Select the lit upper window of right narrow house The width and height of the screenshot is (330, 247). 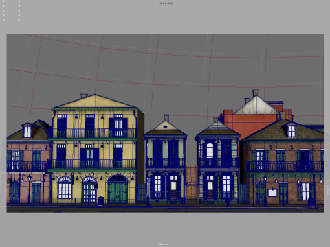210,151
